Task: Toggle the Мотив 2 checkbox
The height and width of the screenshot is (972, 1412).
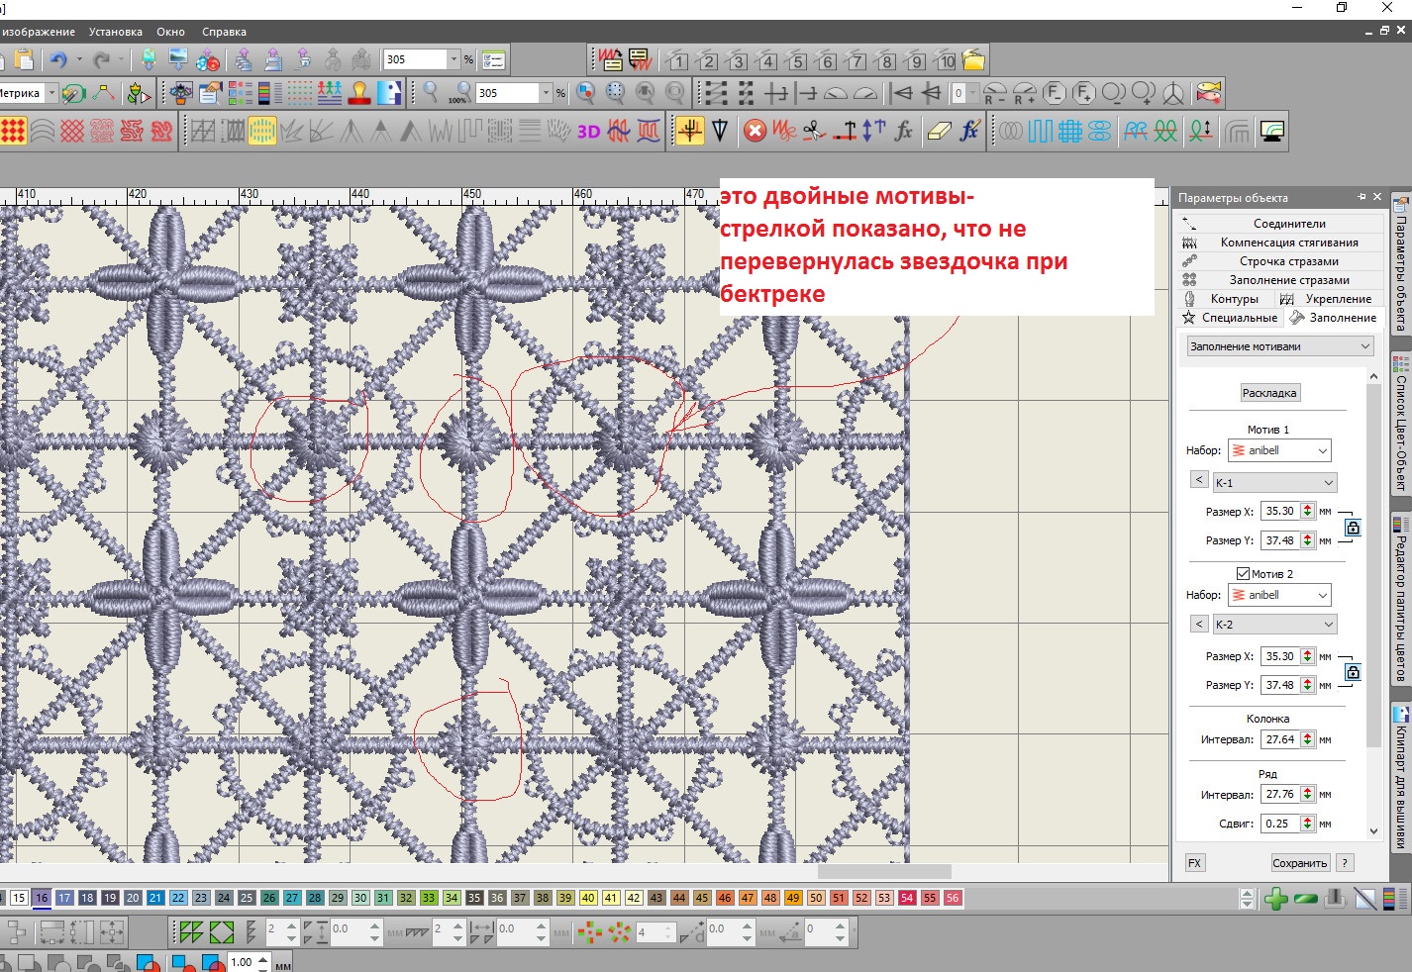Action: click(1243, 574)
